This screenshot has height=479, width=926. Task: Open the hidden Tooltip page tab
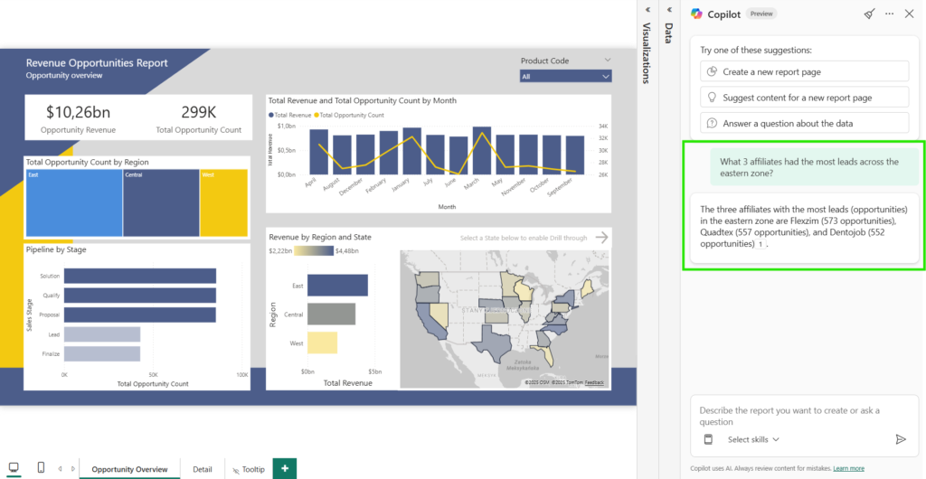248,469
